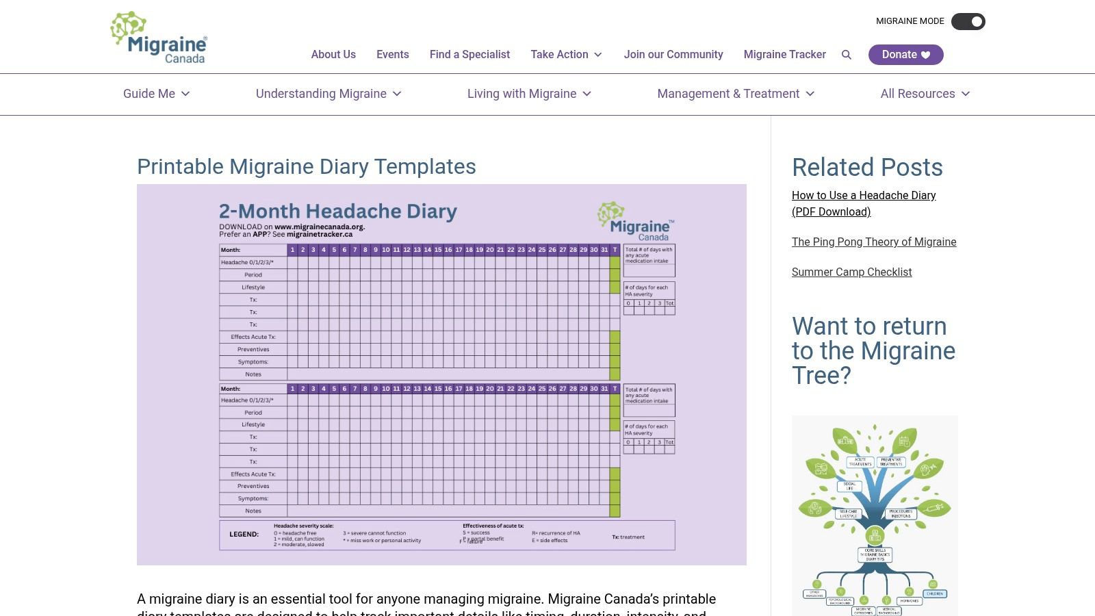Expand the Take Action menu
Screen dimensions: 1095x616
(567, 55)
